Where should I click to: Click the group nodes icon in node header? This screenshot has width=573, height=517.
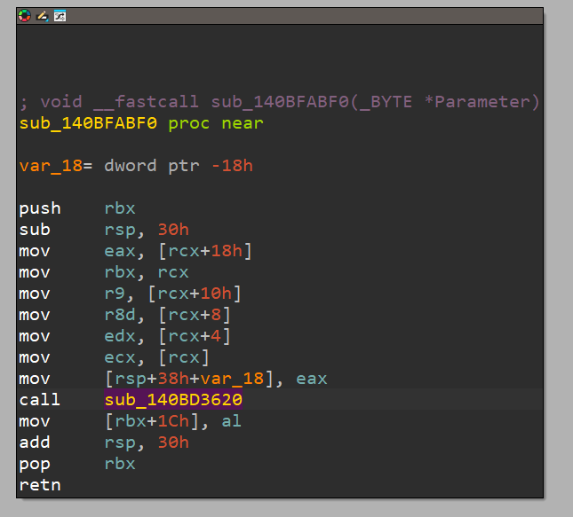pos(60,16)
